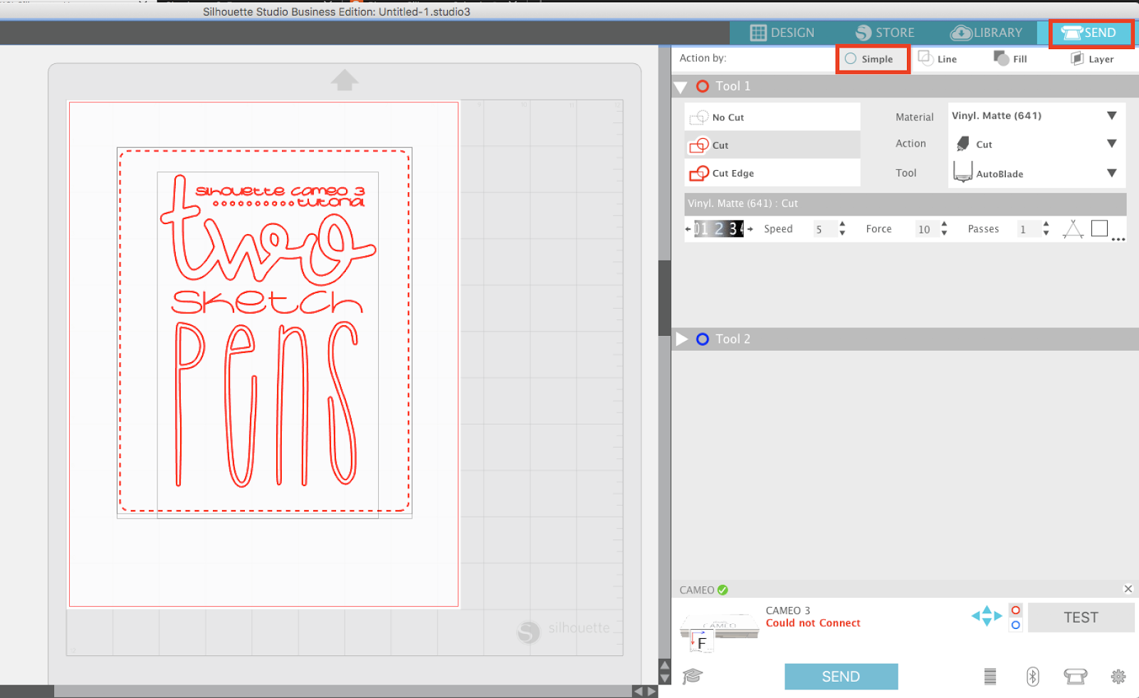Open the machine settings gear icon

pos(1118,677)
